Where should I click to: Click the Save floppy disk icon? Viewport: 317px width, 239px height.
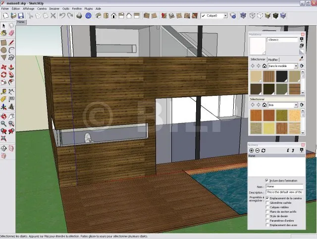(x=21, y=16)
